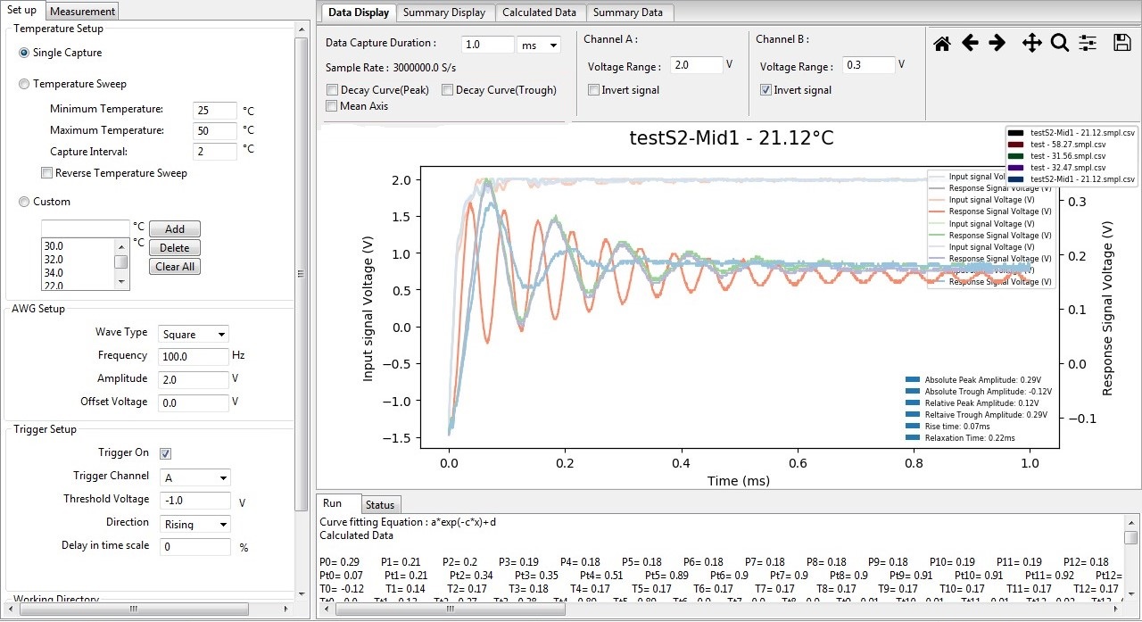The height and width of the screenshot is (622, 1142).
Task: Select the Temperature Sweep radio button
Action: pyautogui.click(x=24, y=84)
